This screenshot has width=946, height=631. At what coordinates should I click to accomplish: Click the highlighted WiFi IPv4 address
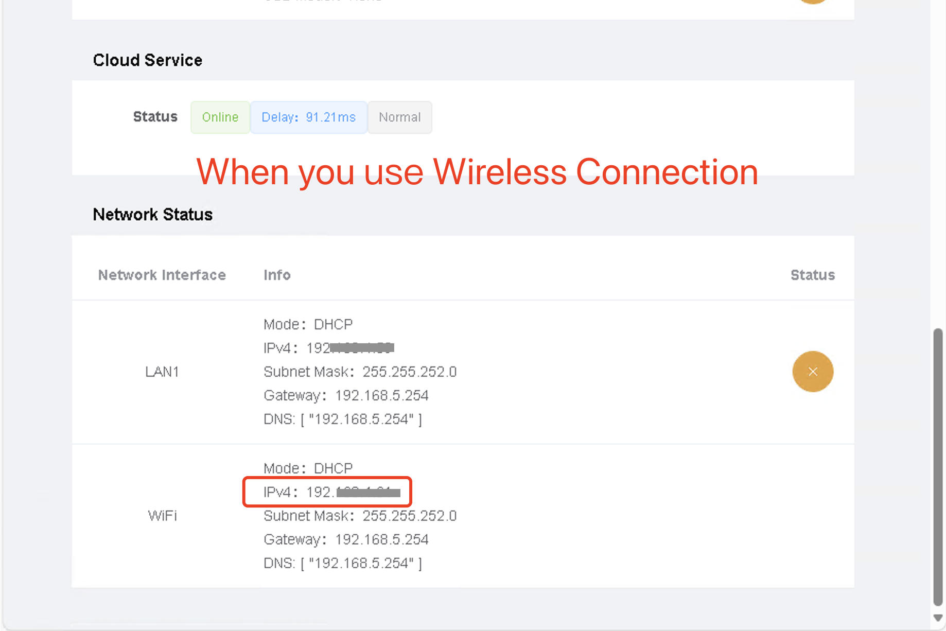(327, 492)
